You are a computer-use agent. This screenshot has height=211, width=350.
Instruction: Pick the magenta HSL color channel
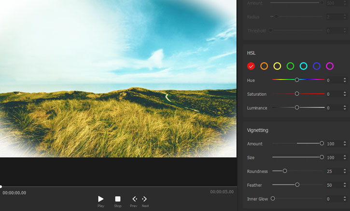(x=330, y=66)
